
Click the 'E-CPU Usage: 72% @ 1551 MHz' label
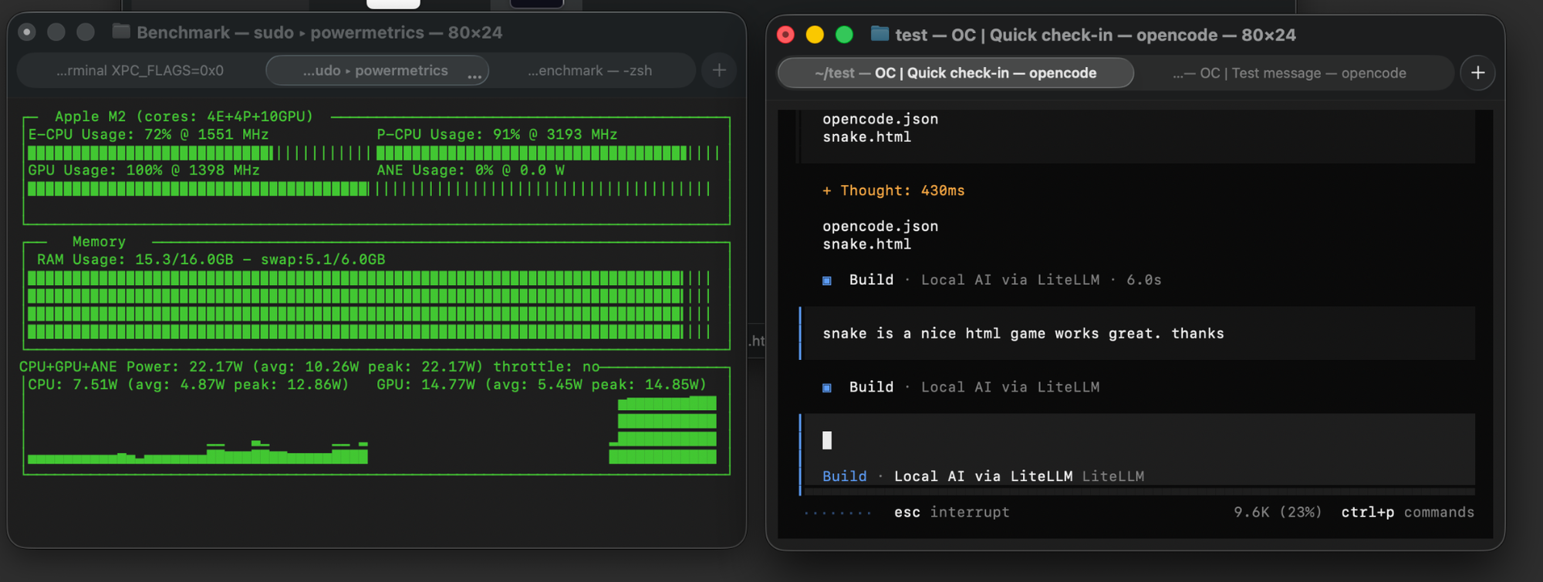tap(148, 135)
